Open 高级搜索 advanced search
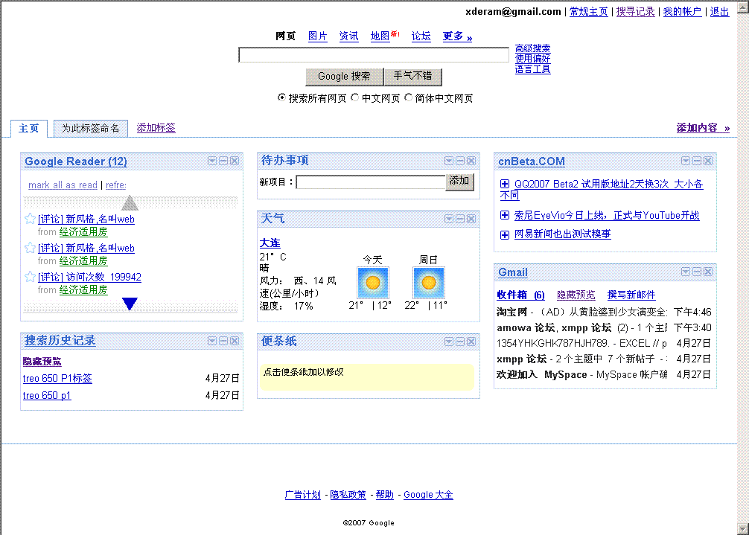Viewport: 749px width, 535px height. (x=532, y=48)
